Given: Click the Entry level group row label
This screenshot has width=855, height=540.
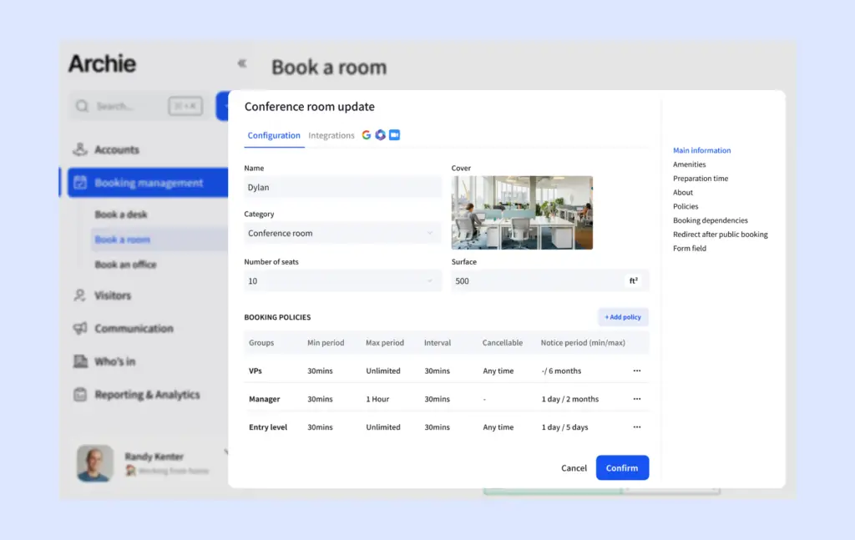Looking at the screenshot, I should 268,427.
